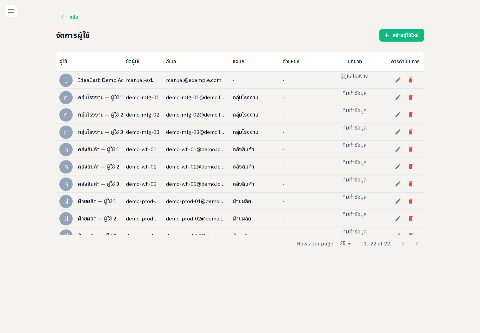
Task: Edit user demo-mfg-03
Action: coord(398,132)
